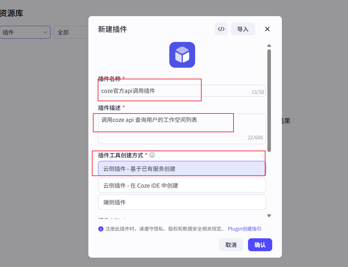This screenshot has height=267, width=348.
Task: Edit the 插件名称 input field
Action: pyautogui.click(x=182, y=91)
